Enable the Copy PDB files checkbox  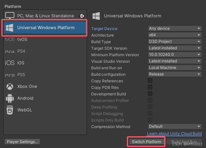pos(150,87)
